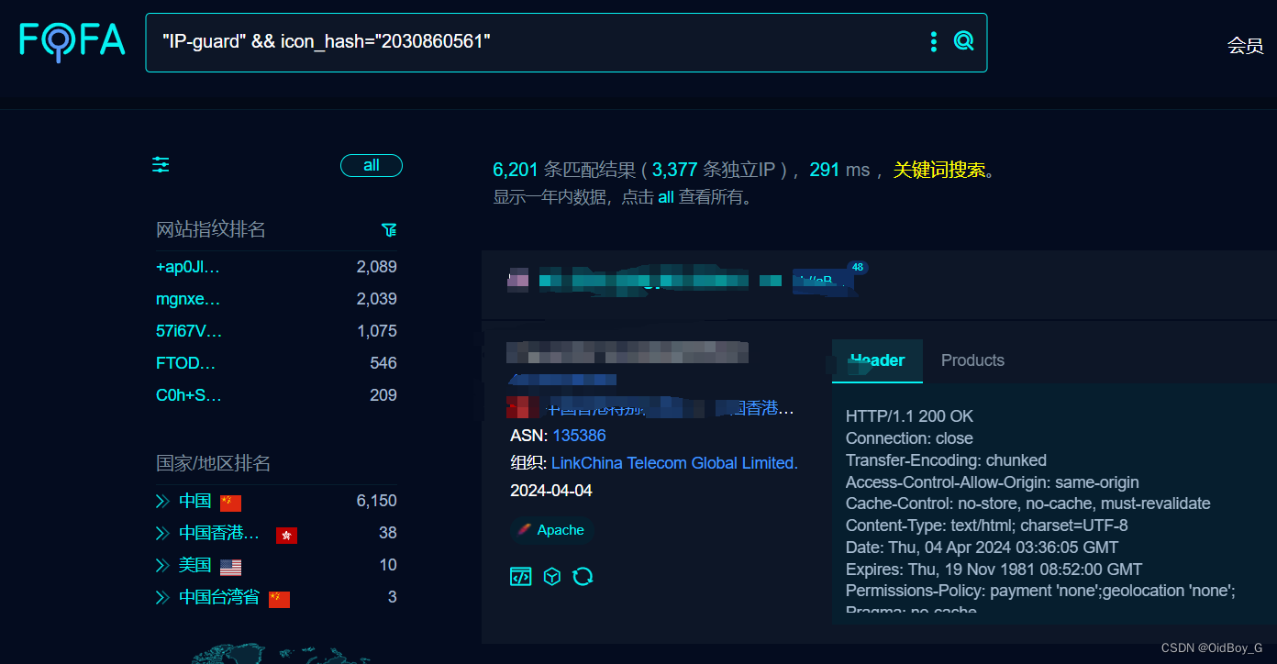Screen dimensions: 1277x664
Task: Click the 关键词搜索 link
Action: [x=939, y=170]
